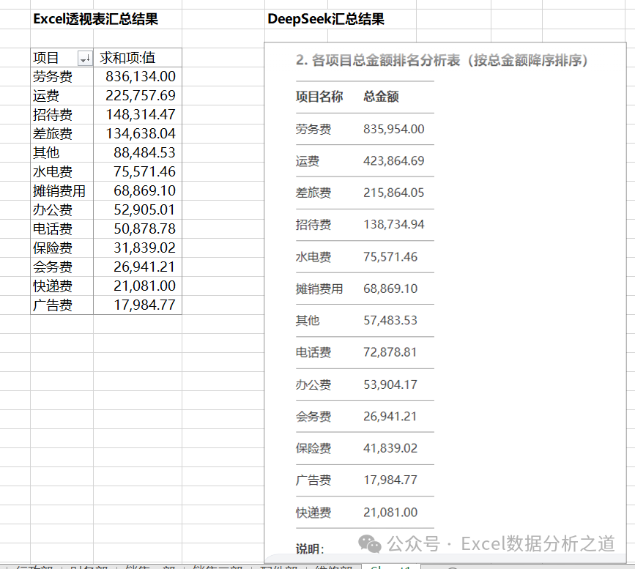Select pivot value 26,941.21 in Excel table

tap(138, 267)
